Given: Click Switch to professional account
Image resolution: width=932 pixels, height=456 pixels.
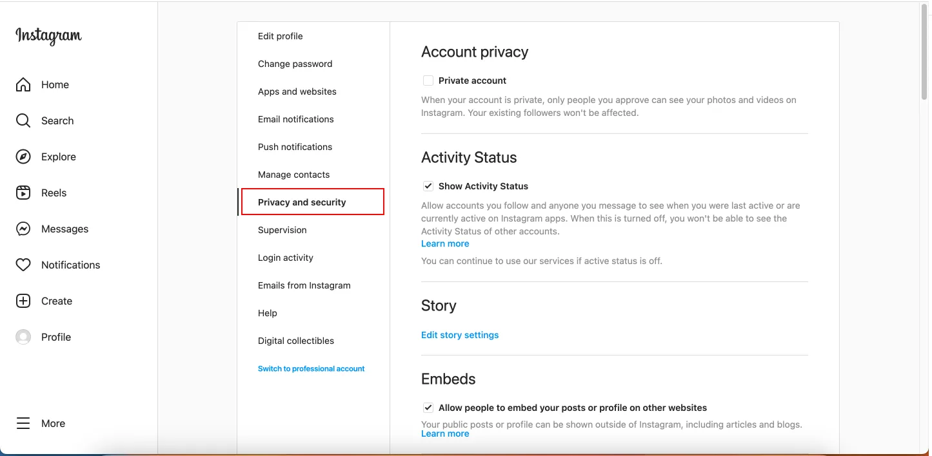Looking at the screenshot, I should 311,368.
